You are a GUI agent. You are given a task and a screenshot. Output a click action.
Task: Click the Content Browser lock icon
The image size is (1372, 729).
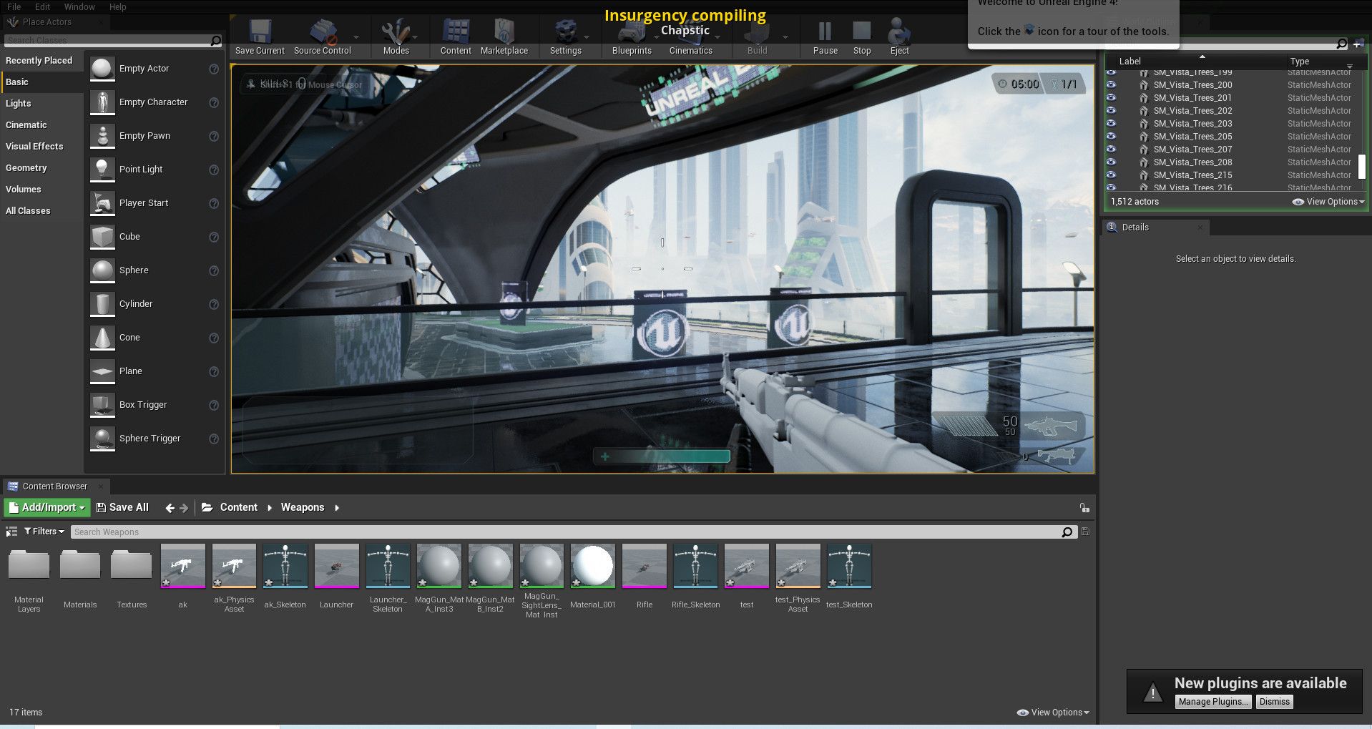1084,508
